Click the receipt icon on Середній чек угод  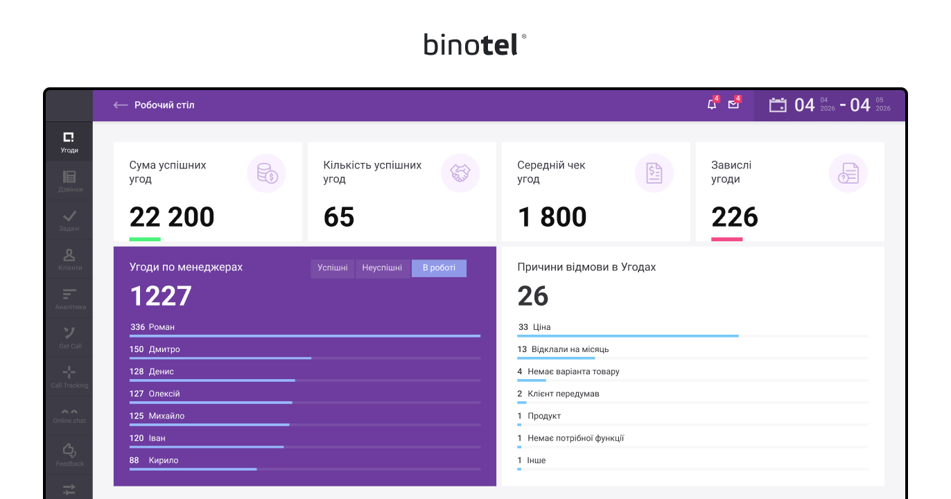(x=654, y=173)
